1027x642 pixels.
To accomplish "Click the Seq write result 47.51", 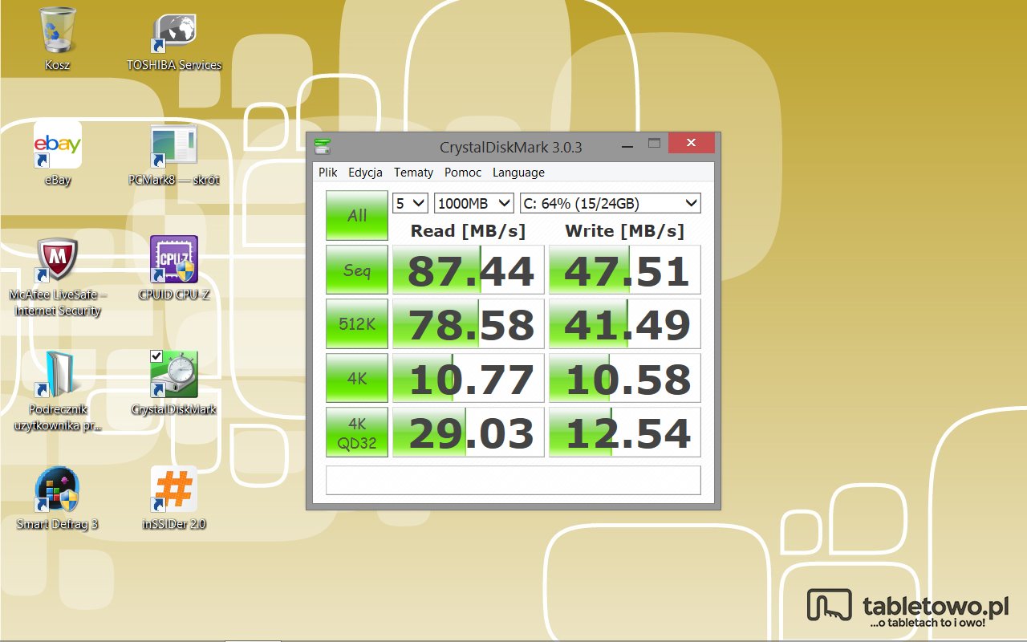I will click(625, 270).
